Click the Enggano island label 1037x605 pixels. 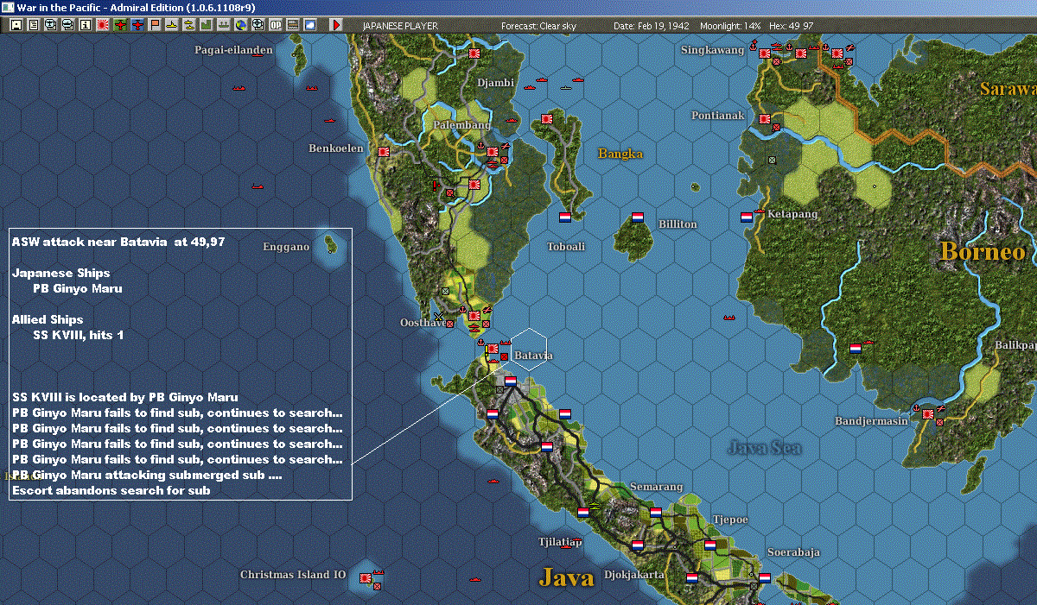286,247
